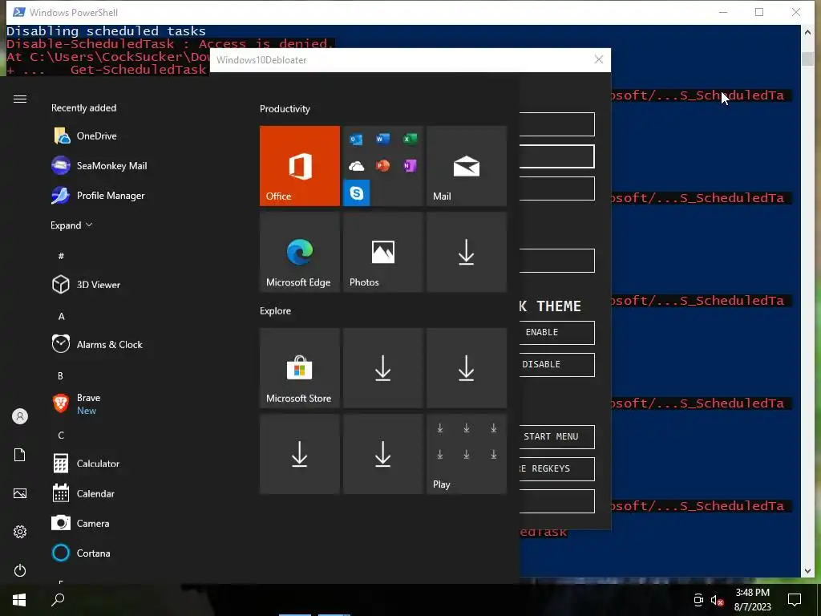Open the Meet Now camera icon in the tray

(698, 600)
